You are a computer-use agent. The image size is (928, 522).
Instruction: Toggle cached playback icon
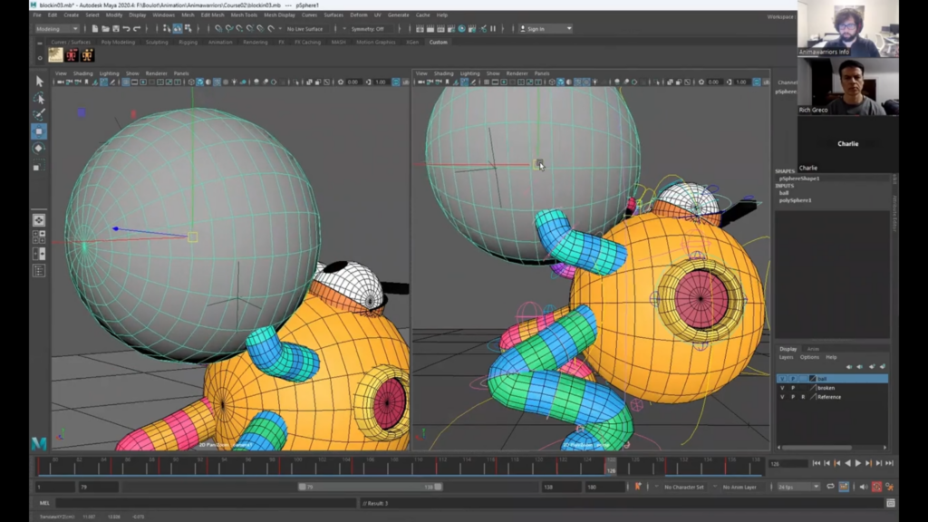click(x=844, y=487)
